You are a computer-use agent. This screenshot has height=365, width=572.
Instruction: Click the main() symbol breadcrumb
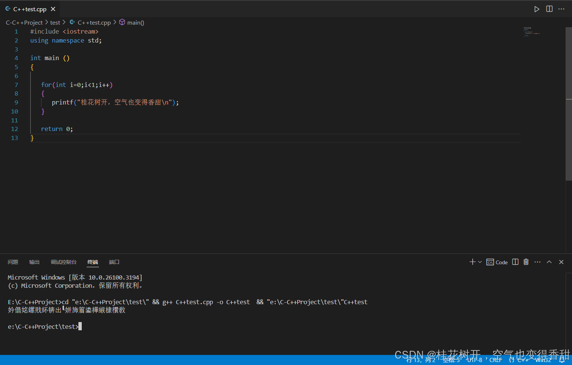(132, 23)
